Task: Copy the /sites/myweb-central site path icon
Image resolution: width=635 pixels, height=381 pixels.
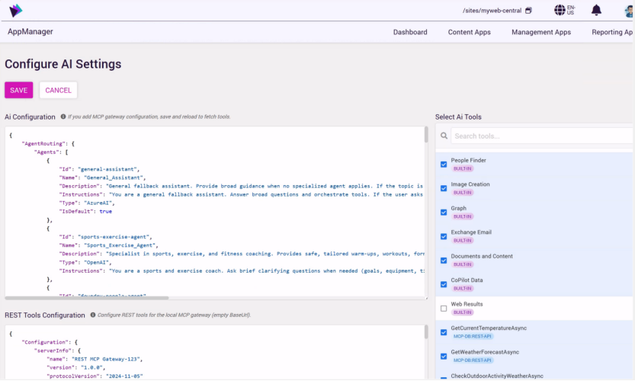Action: tap(528, 11)
